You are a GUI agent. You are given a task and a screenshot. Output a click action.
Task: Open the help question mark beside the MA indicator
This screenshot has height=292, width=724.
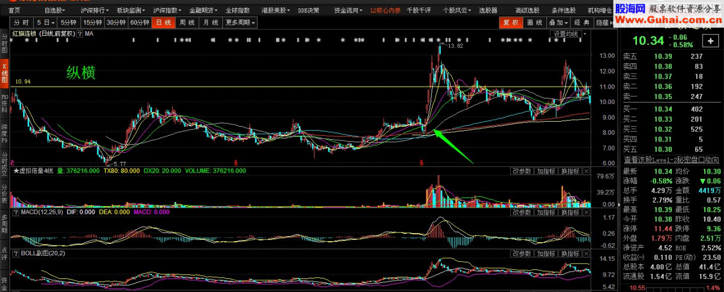[x=80, y=34]
